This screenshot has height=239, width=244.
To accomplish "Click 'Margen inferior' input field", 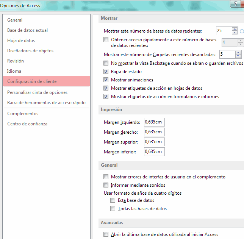I will pyautogui.click(x=154, y=152).
